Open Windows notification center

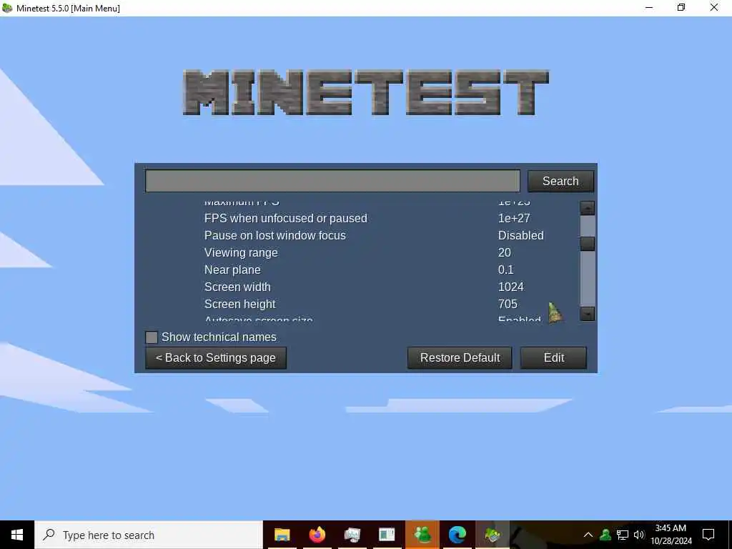[x=708, y=535]
